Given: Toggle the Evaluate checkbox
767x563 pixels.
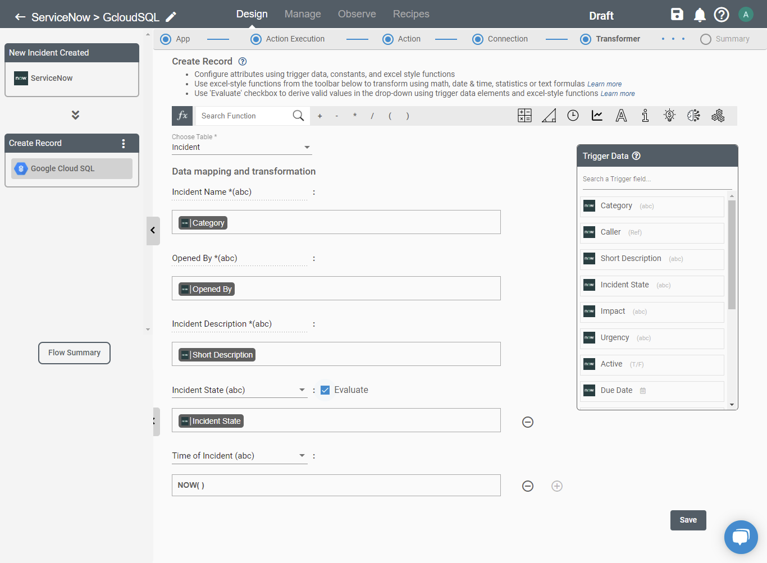Looking at the screenshot, I should point(325,390).
